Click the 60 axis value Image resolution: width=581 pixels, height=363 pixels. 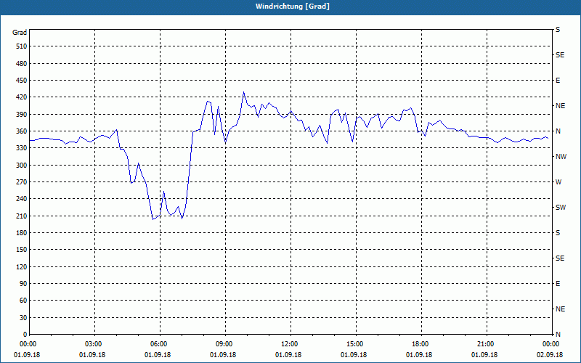[x=23, y=301]
